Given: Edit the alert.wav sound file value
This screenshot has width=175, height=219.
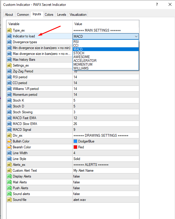Looking at the screenshot, I should pos(106,200).
